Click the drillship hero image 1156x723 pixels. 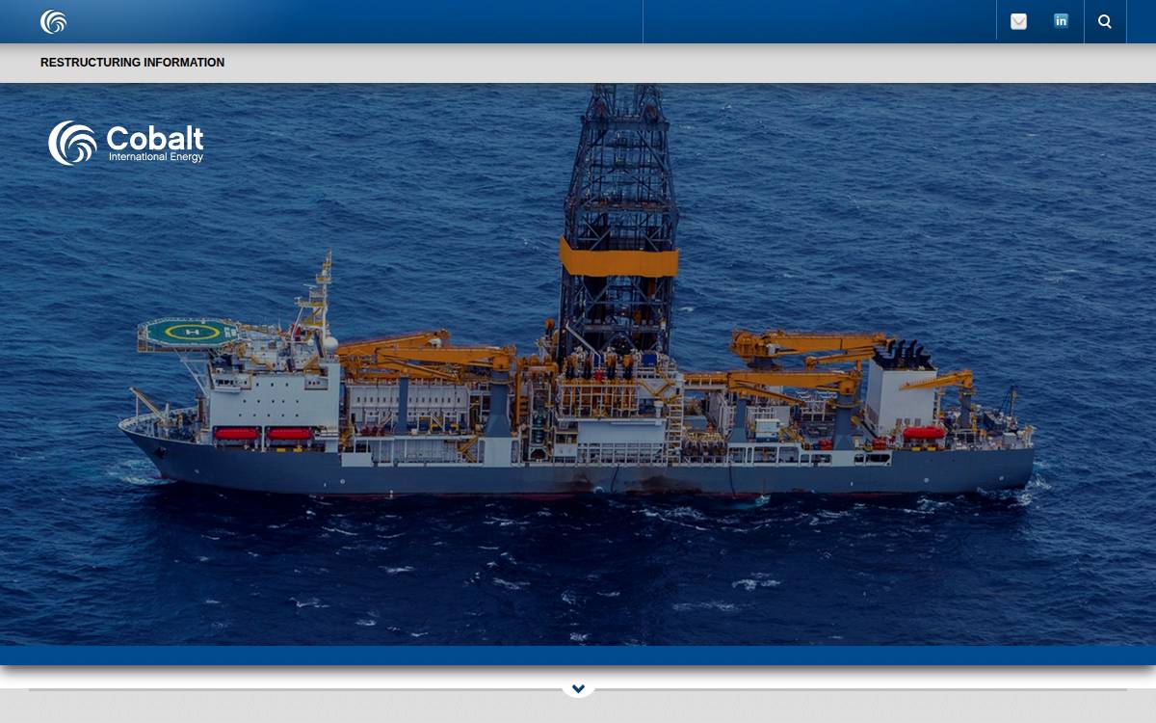[578, 364]
